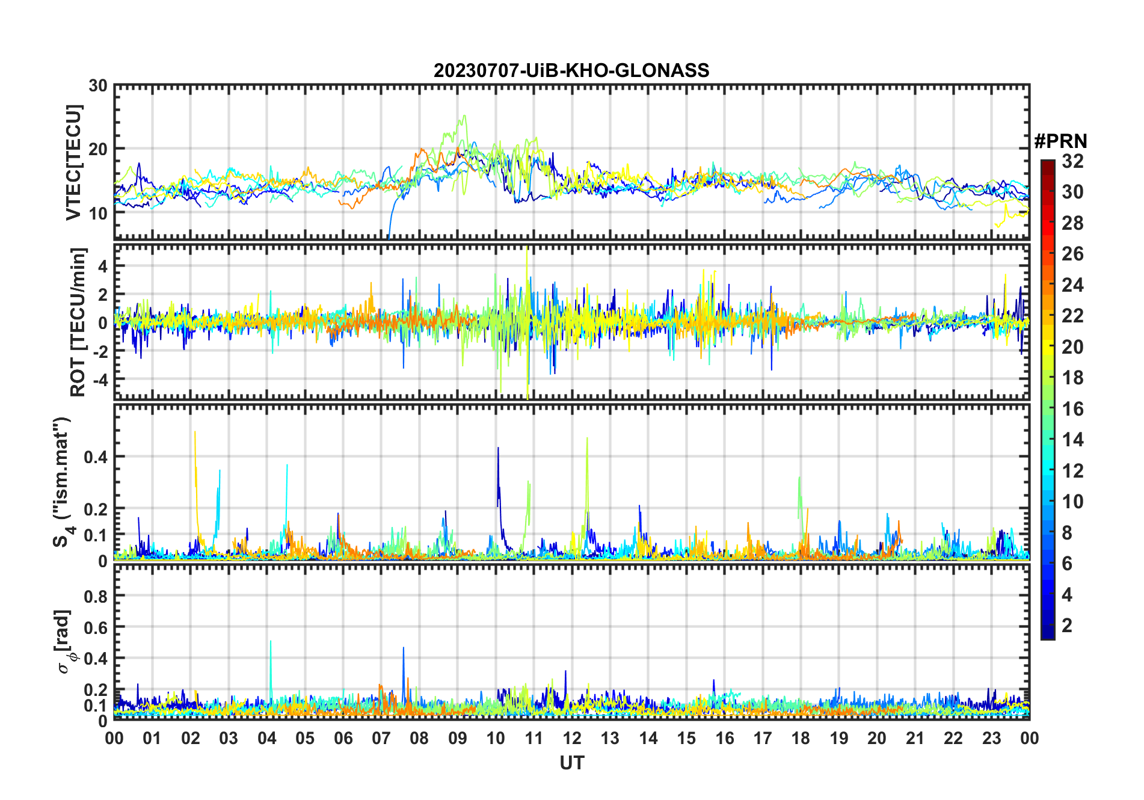Click hour label 11 on UT axis

point(534,739)
